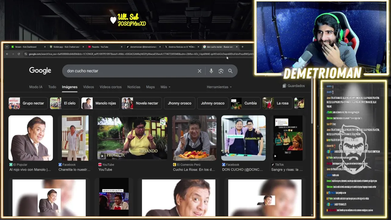Switch to Noticias results
The width and height of the screenshot is (391, 220).
[134, 87]
